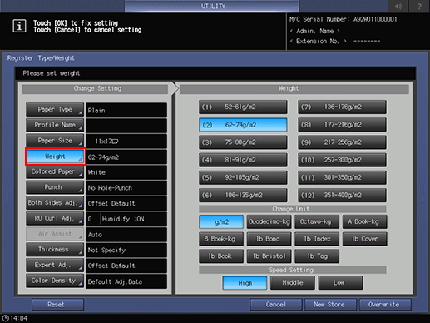Choose lb Book unit
Viewport: 430px width, 323px height.
pos(221,256)
